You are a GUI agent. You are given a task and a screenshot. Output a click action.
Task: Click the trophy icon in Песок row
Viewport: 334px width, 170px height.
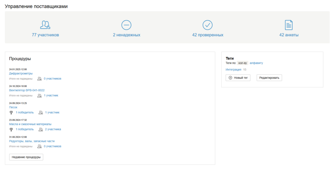11,112
